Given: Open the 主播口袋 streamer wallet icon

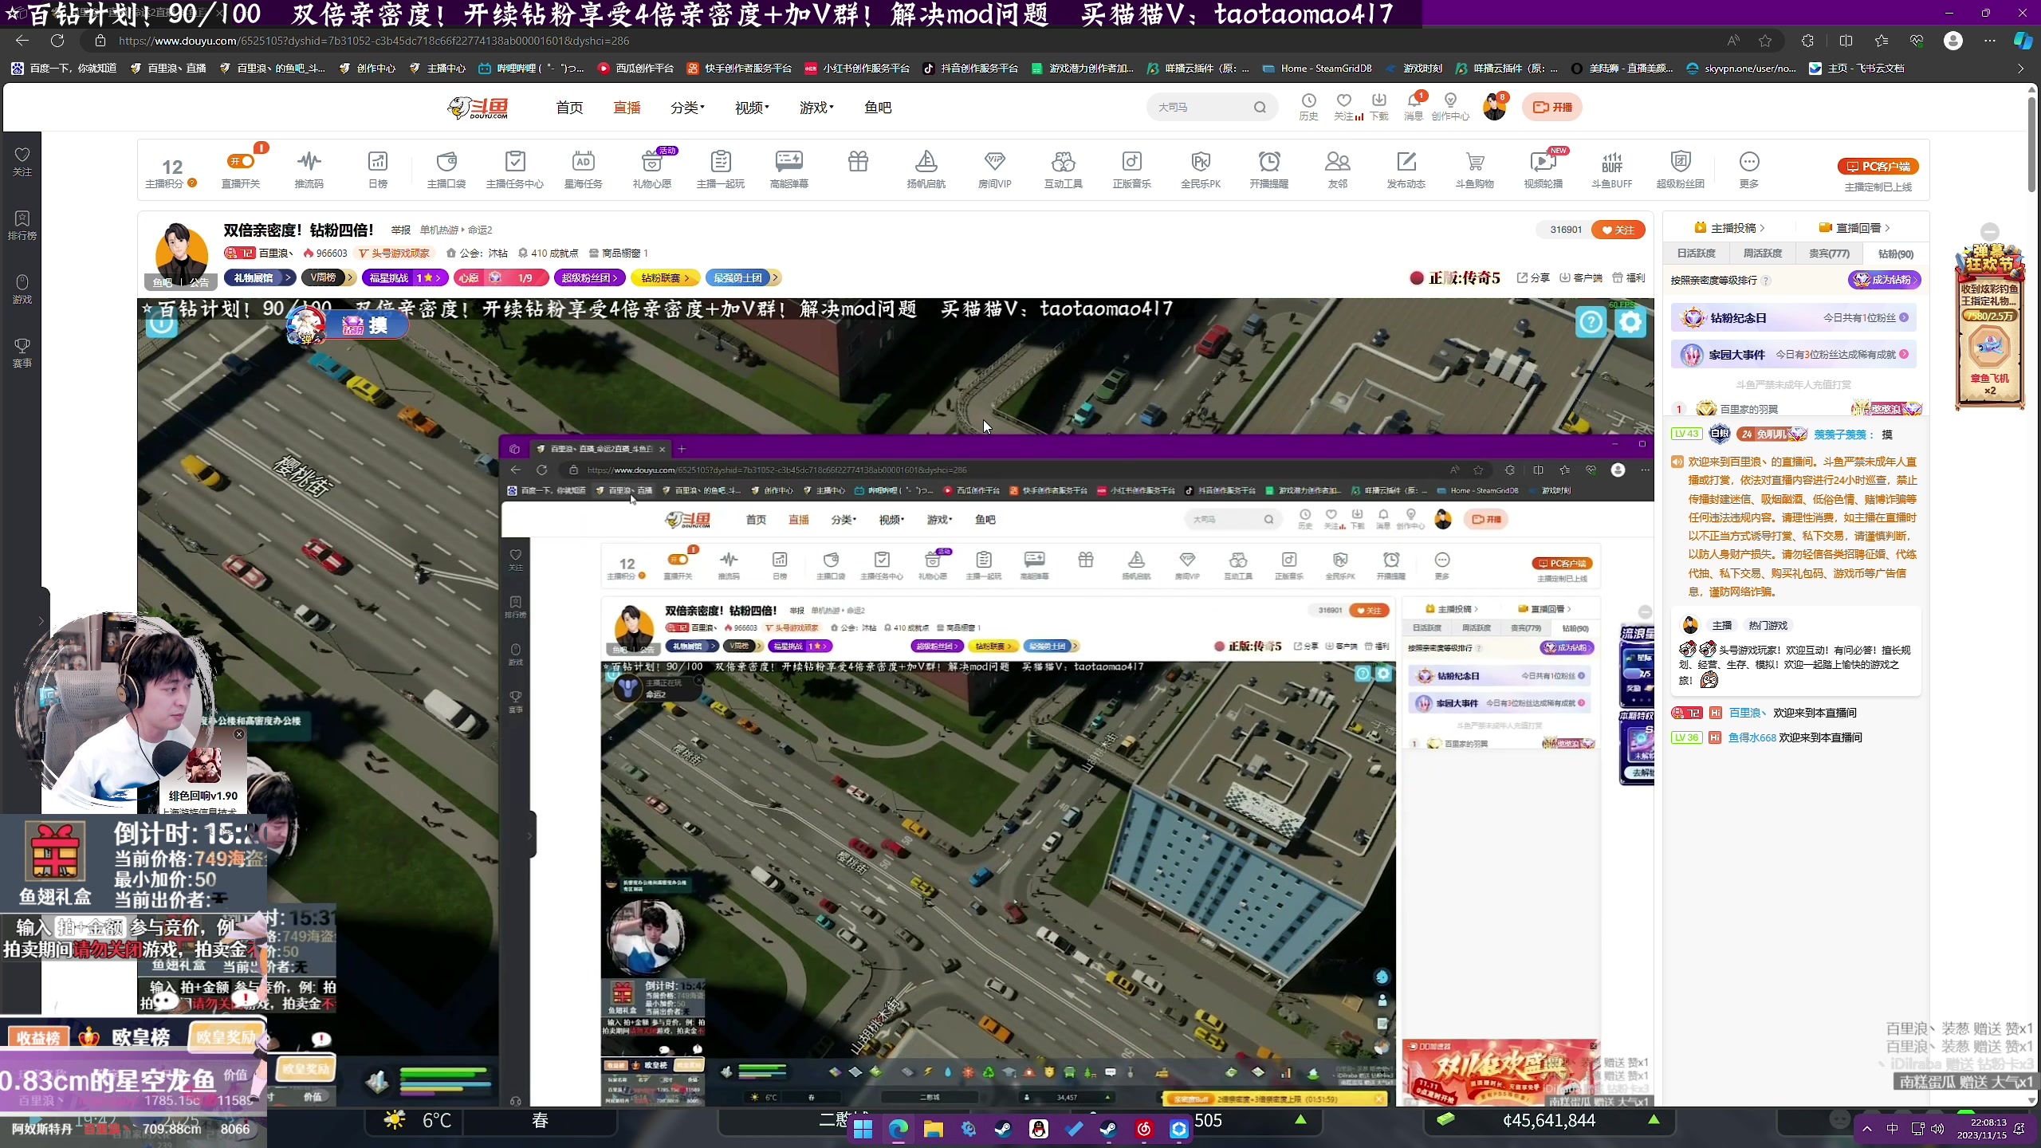Looking at the screenshot, I should tap(446, 169).
